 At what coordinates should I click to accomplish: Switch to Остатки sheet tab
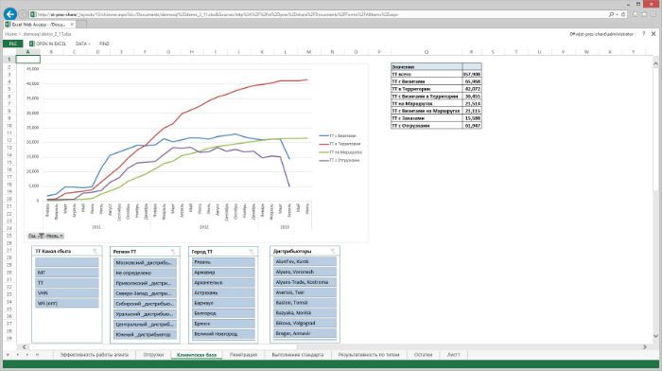tap(424, 355)
